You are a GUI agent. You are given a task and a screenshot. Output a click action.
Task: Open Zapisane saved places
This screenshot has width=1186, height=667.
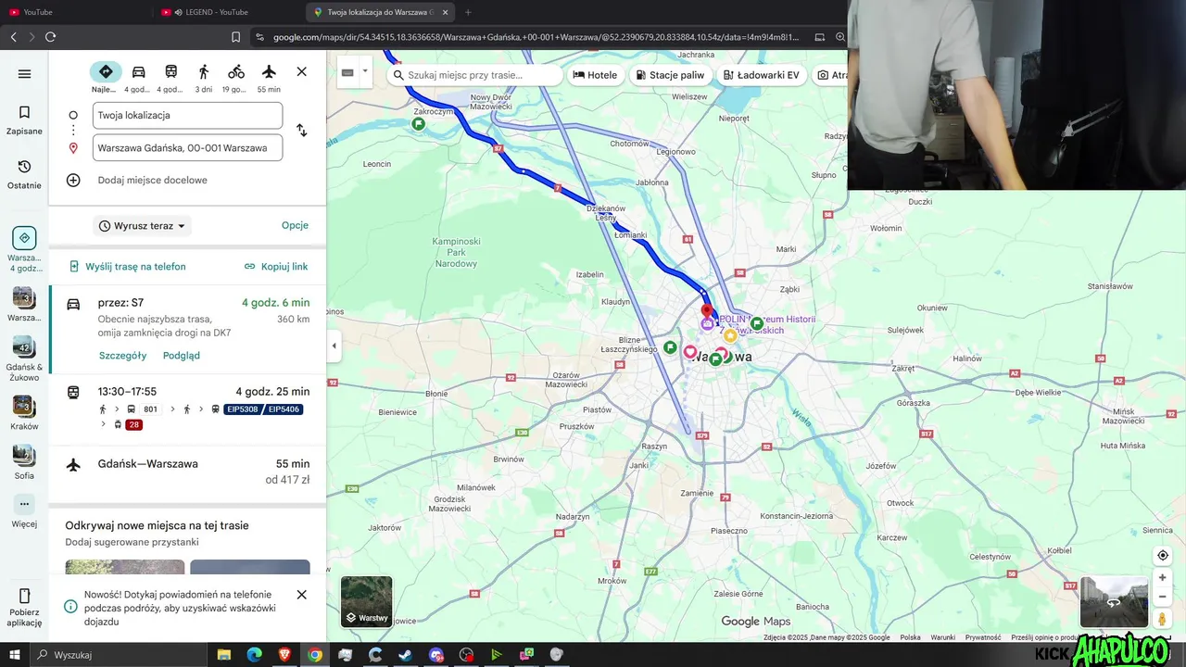coord(24,120)
